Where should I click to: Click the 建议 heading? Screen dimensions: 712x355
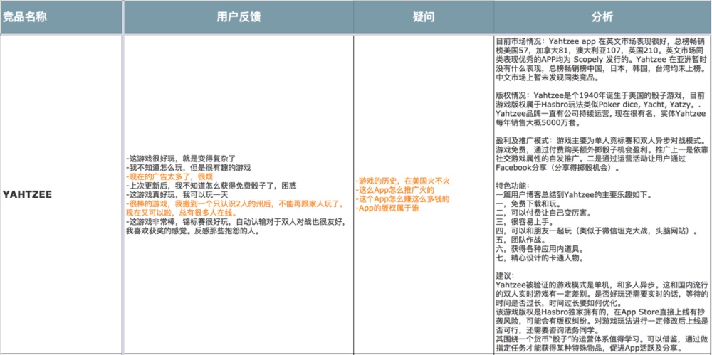(504, 276)
